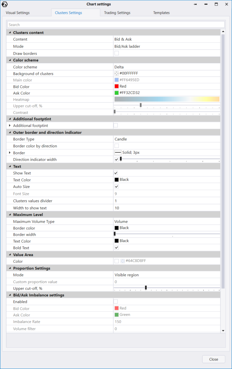
Task: Click the pin window icon in title bar
Action: tap(195, 4)
